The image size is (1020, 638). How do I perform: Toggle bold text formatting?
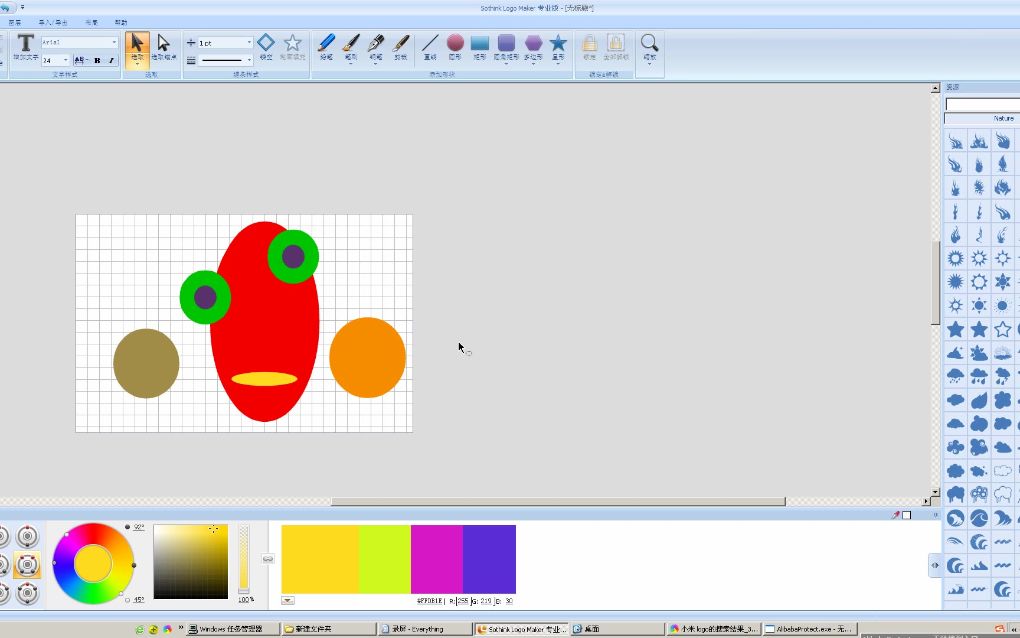97,60
